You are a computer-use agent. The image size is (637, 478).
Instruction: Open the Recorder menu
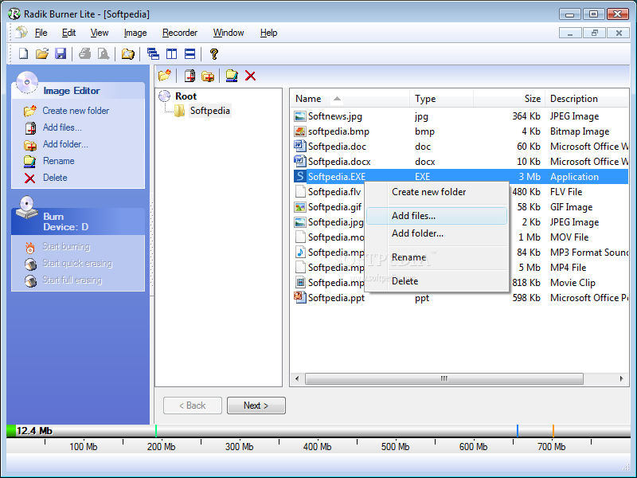[180, 33]
